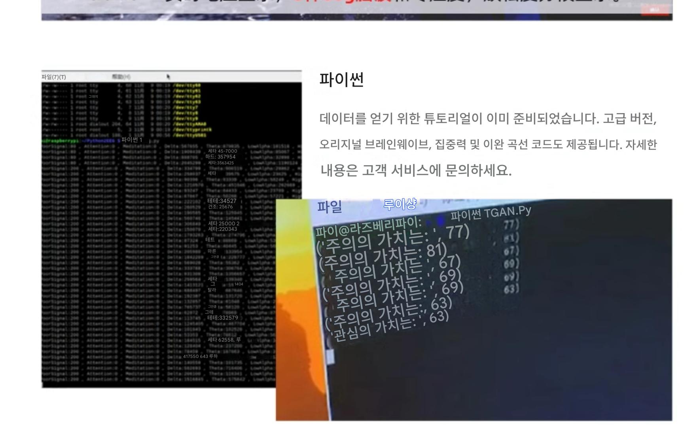Click the blurred second menu item in left terminal menubar
Image resolution: width=697 pixels, height=448 pixels.
(121, 77)
